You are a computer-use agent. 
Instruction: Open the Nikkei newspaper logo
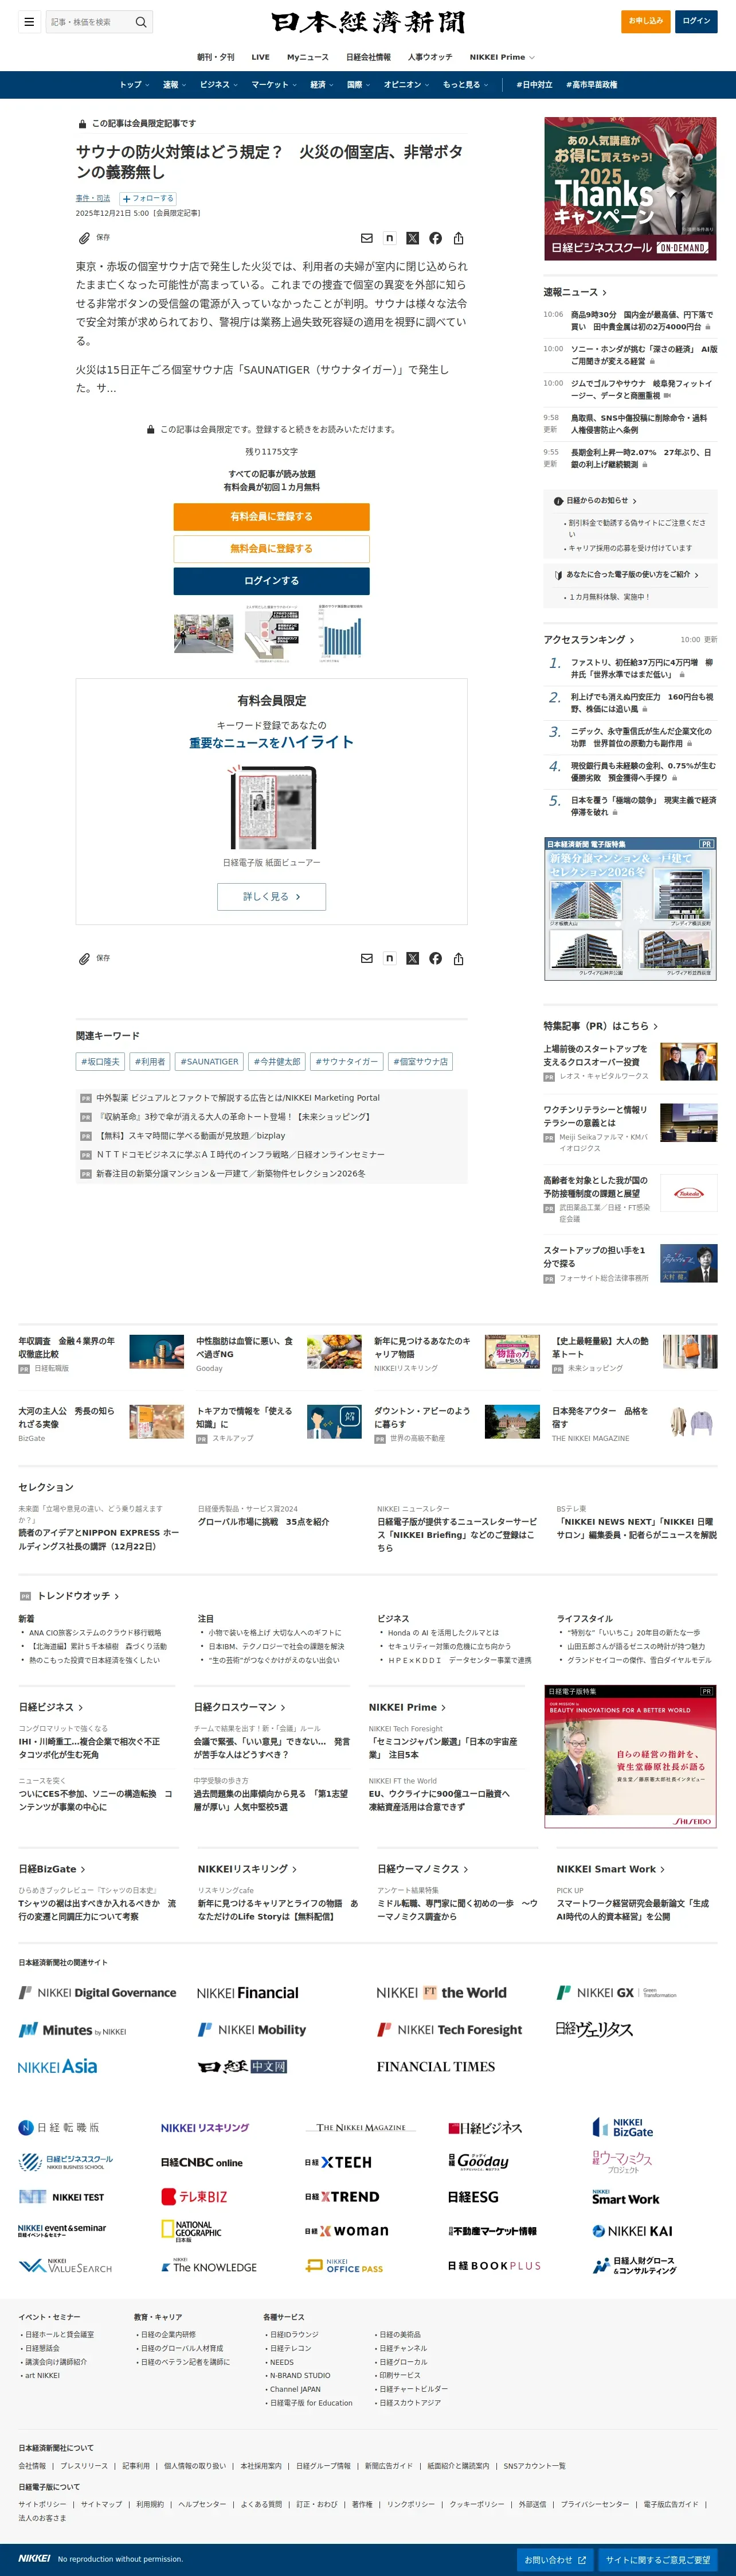click(x=367, y=21)
